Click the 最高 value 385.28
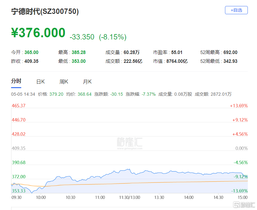 click(79, 52)
